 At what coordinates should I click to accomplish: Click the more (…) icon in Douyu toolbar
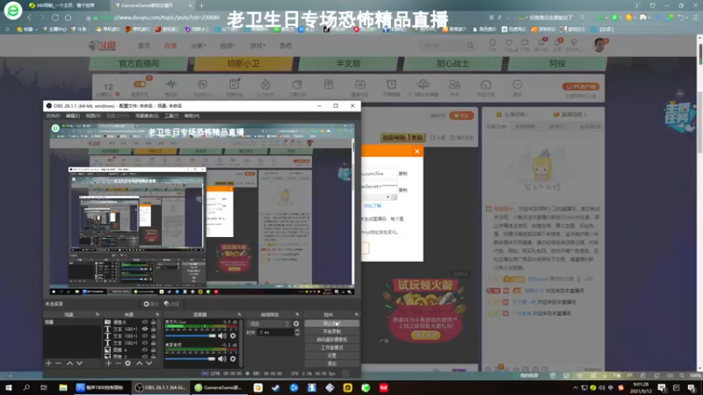tap(518, 86)
